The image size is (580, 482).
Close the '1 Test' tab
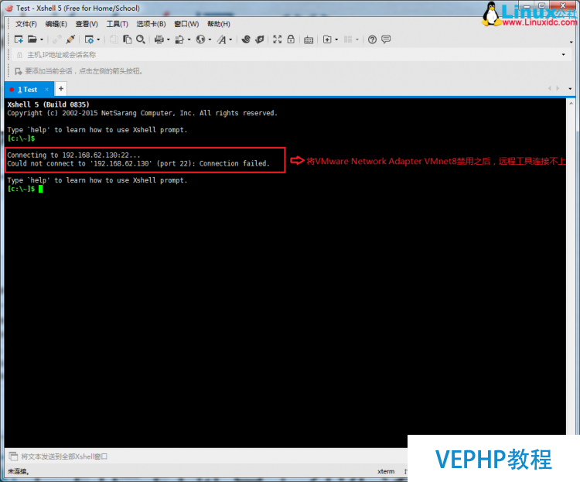(x=46, y=89)
